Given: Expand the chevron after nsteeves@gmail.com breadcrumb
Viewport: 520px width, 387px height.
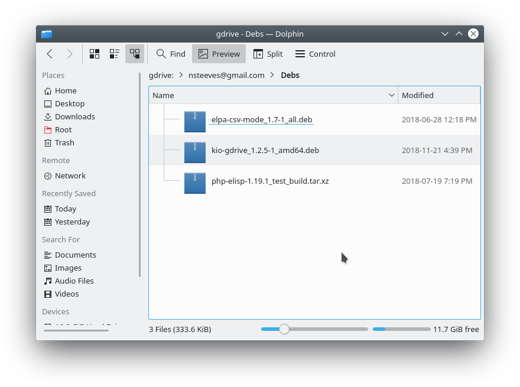Looking at the screenshot, I should coord(272,75).
